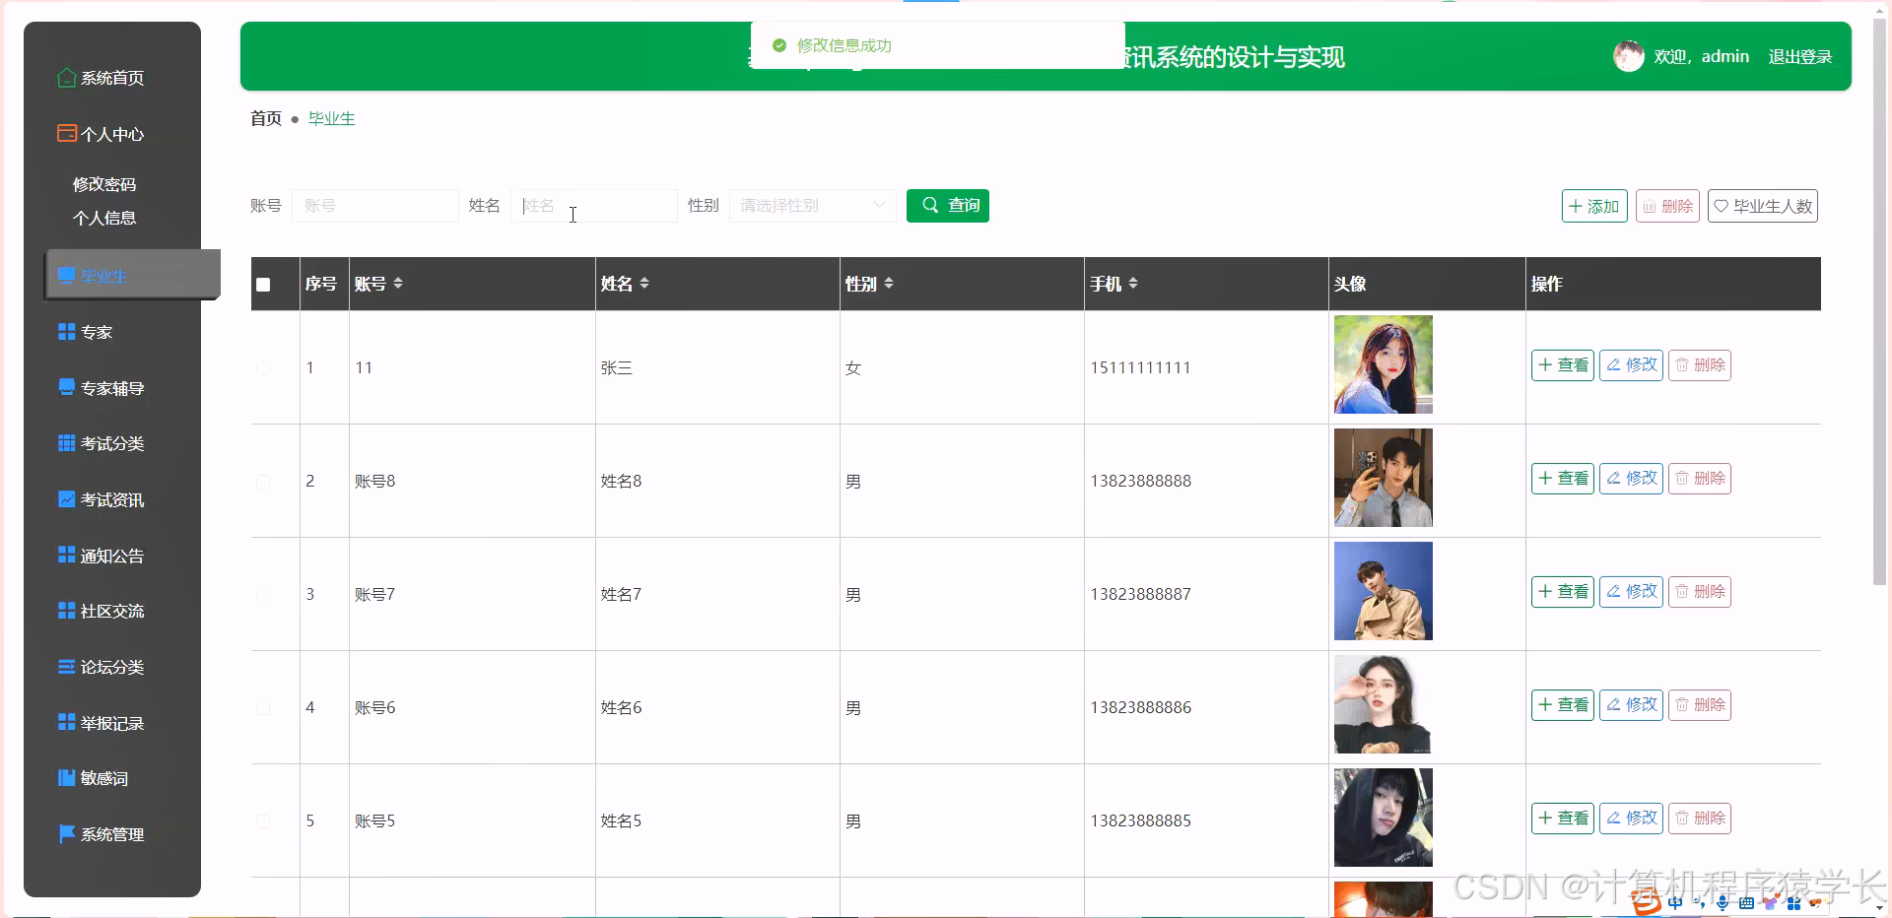The height and width of the screenshot is (918, 1892).
Task: Click the input method icon in system tray
Action: point(1675,903)
